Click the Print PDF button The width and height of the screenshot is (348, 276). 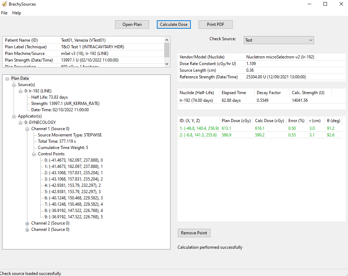[215, 24]
